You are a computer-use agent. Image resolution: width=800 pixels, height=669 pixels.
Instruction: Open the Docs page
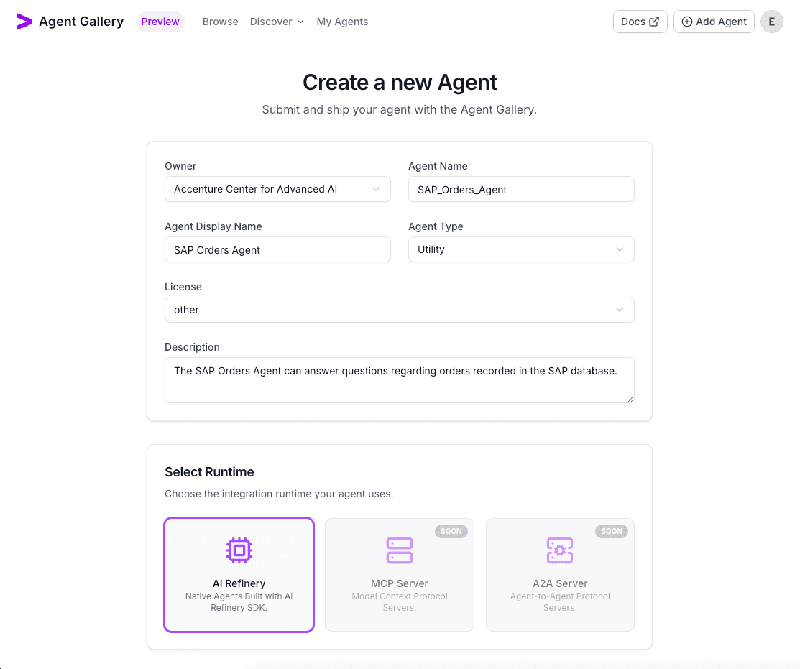[x=640, y=21]
